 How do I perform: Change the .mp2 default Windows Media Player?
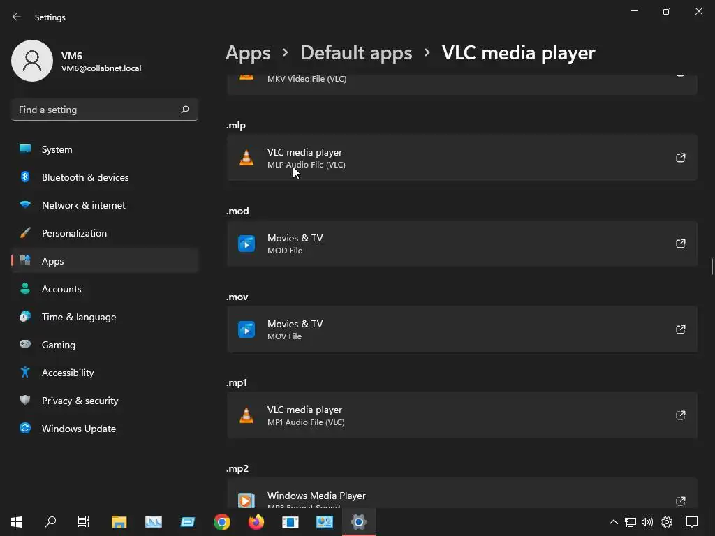pos(462,493)
